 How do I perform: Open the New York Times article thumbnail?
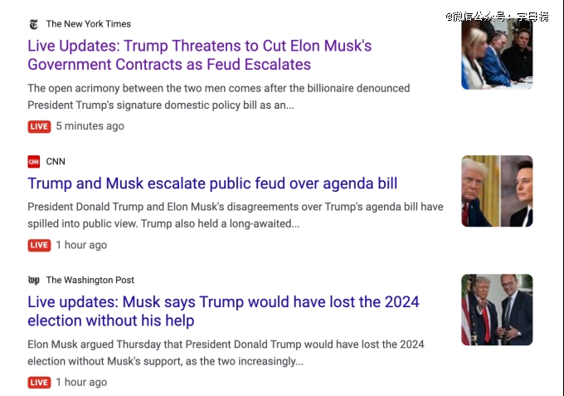[497, 55]
